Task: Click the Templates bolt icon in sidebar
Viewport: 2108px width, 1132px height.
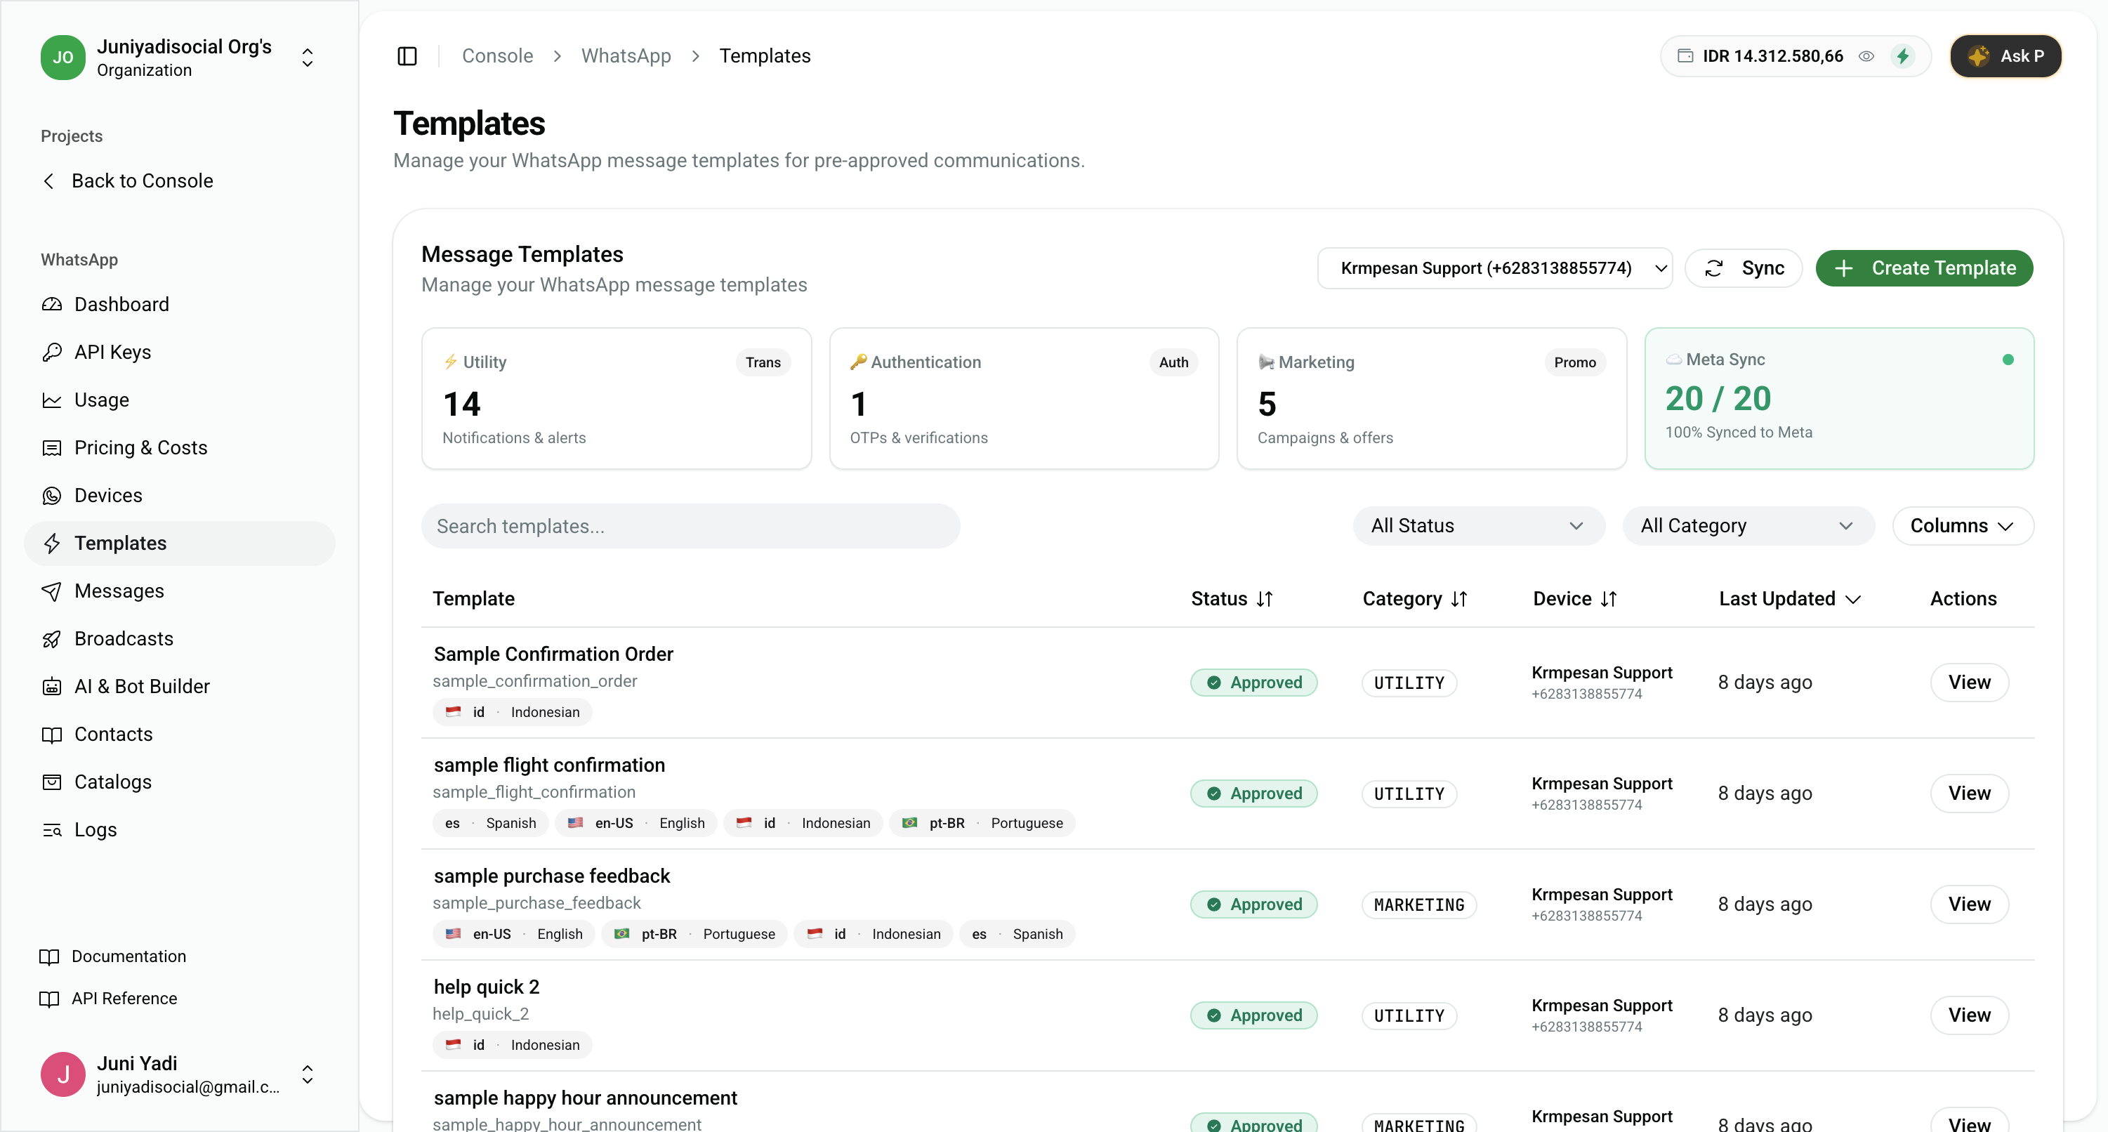Action: (x=51, y=543)
